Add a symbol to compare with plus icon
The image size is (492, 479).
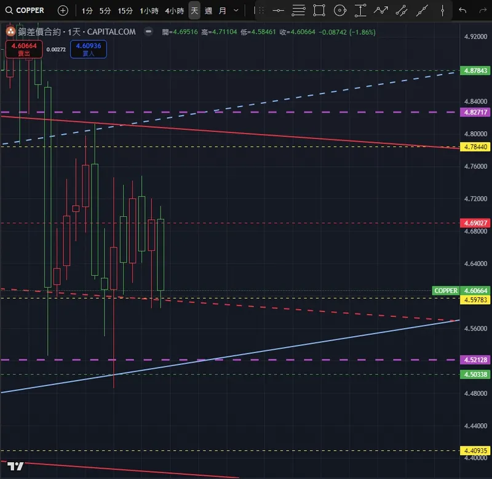coord(63,10)
